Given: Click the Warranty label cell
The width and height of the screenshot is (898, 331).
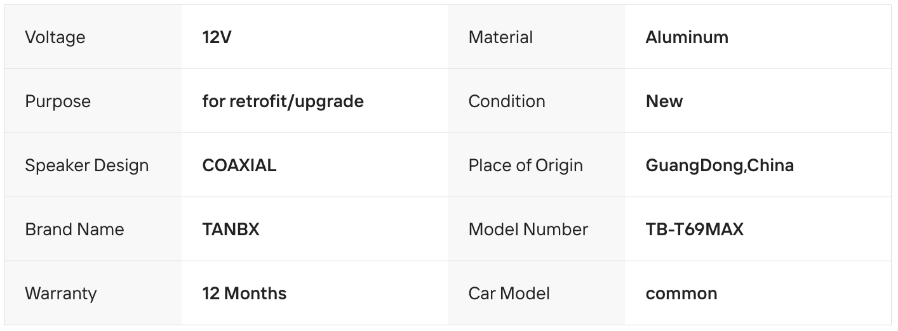Looking at the screenshot, I should (x=61, y=294).
